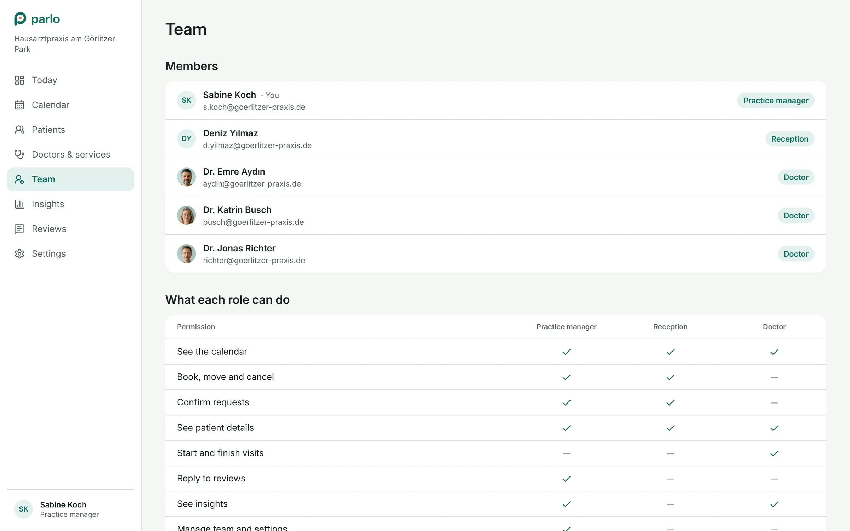Viewport: 850px width, 531px height.
Task: Go to Doctors & services section
Action: (70, 155)
